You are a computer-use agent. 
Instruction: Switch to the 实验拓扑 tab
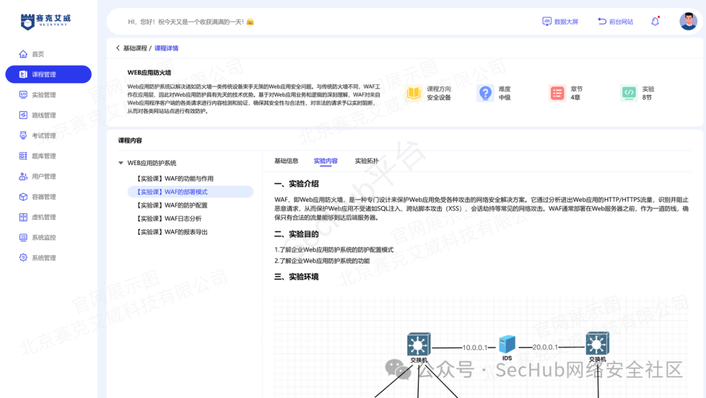367,161
